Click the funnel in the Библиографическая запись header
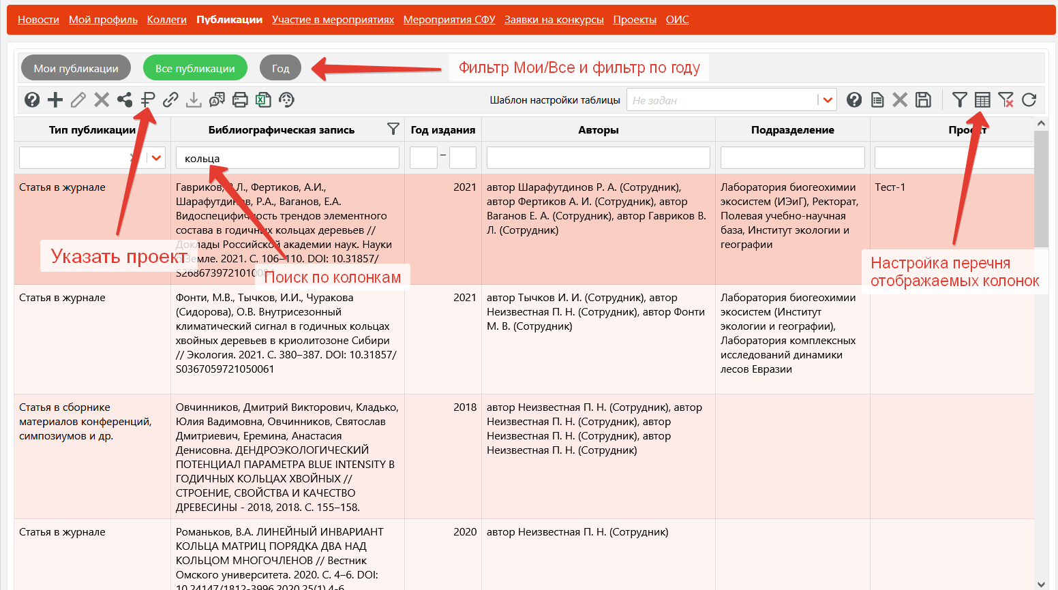1058x590 pixels. [393, 129]
